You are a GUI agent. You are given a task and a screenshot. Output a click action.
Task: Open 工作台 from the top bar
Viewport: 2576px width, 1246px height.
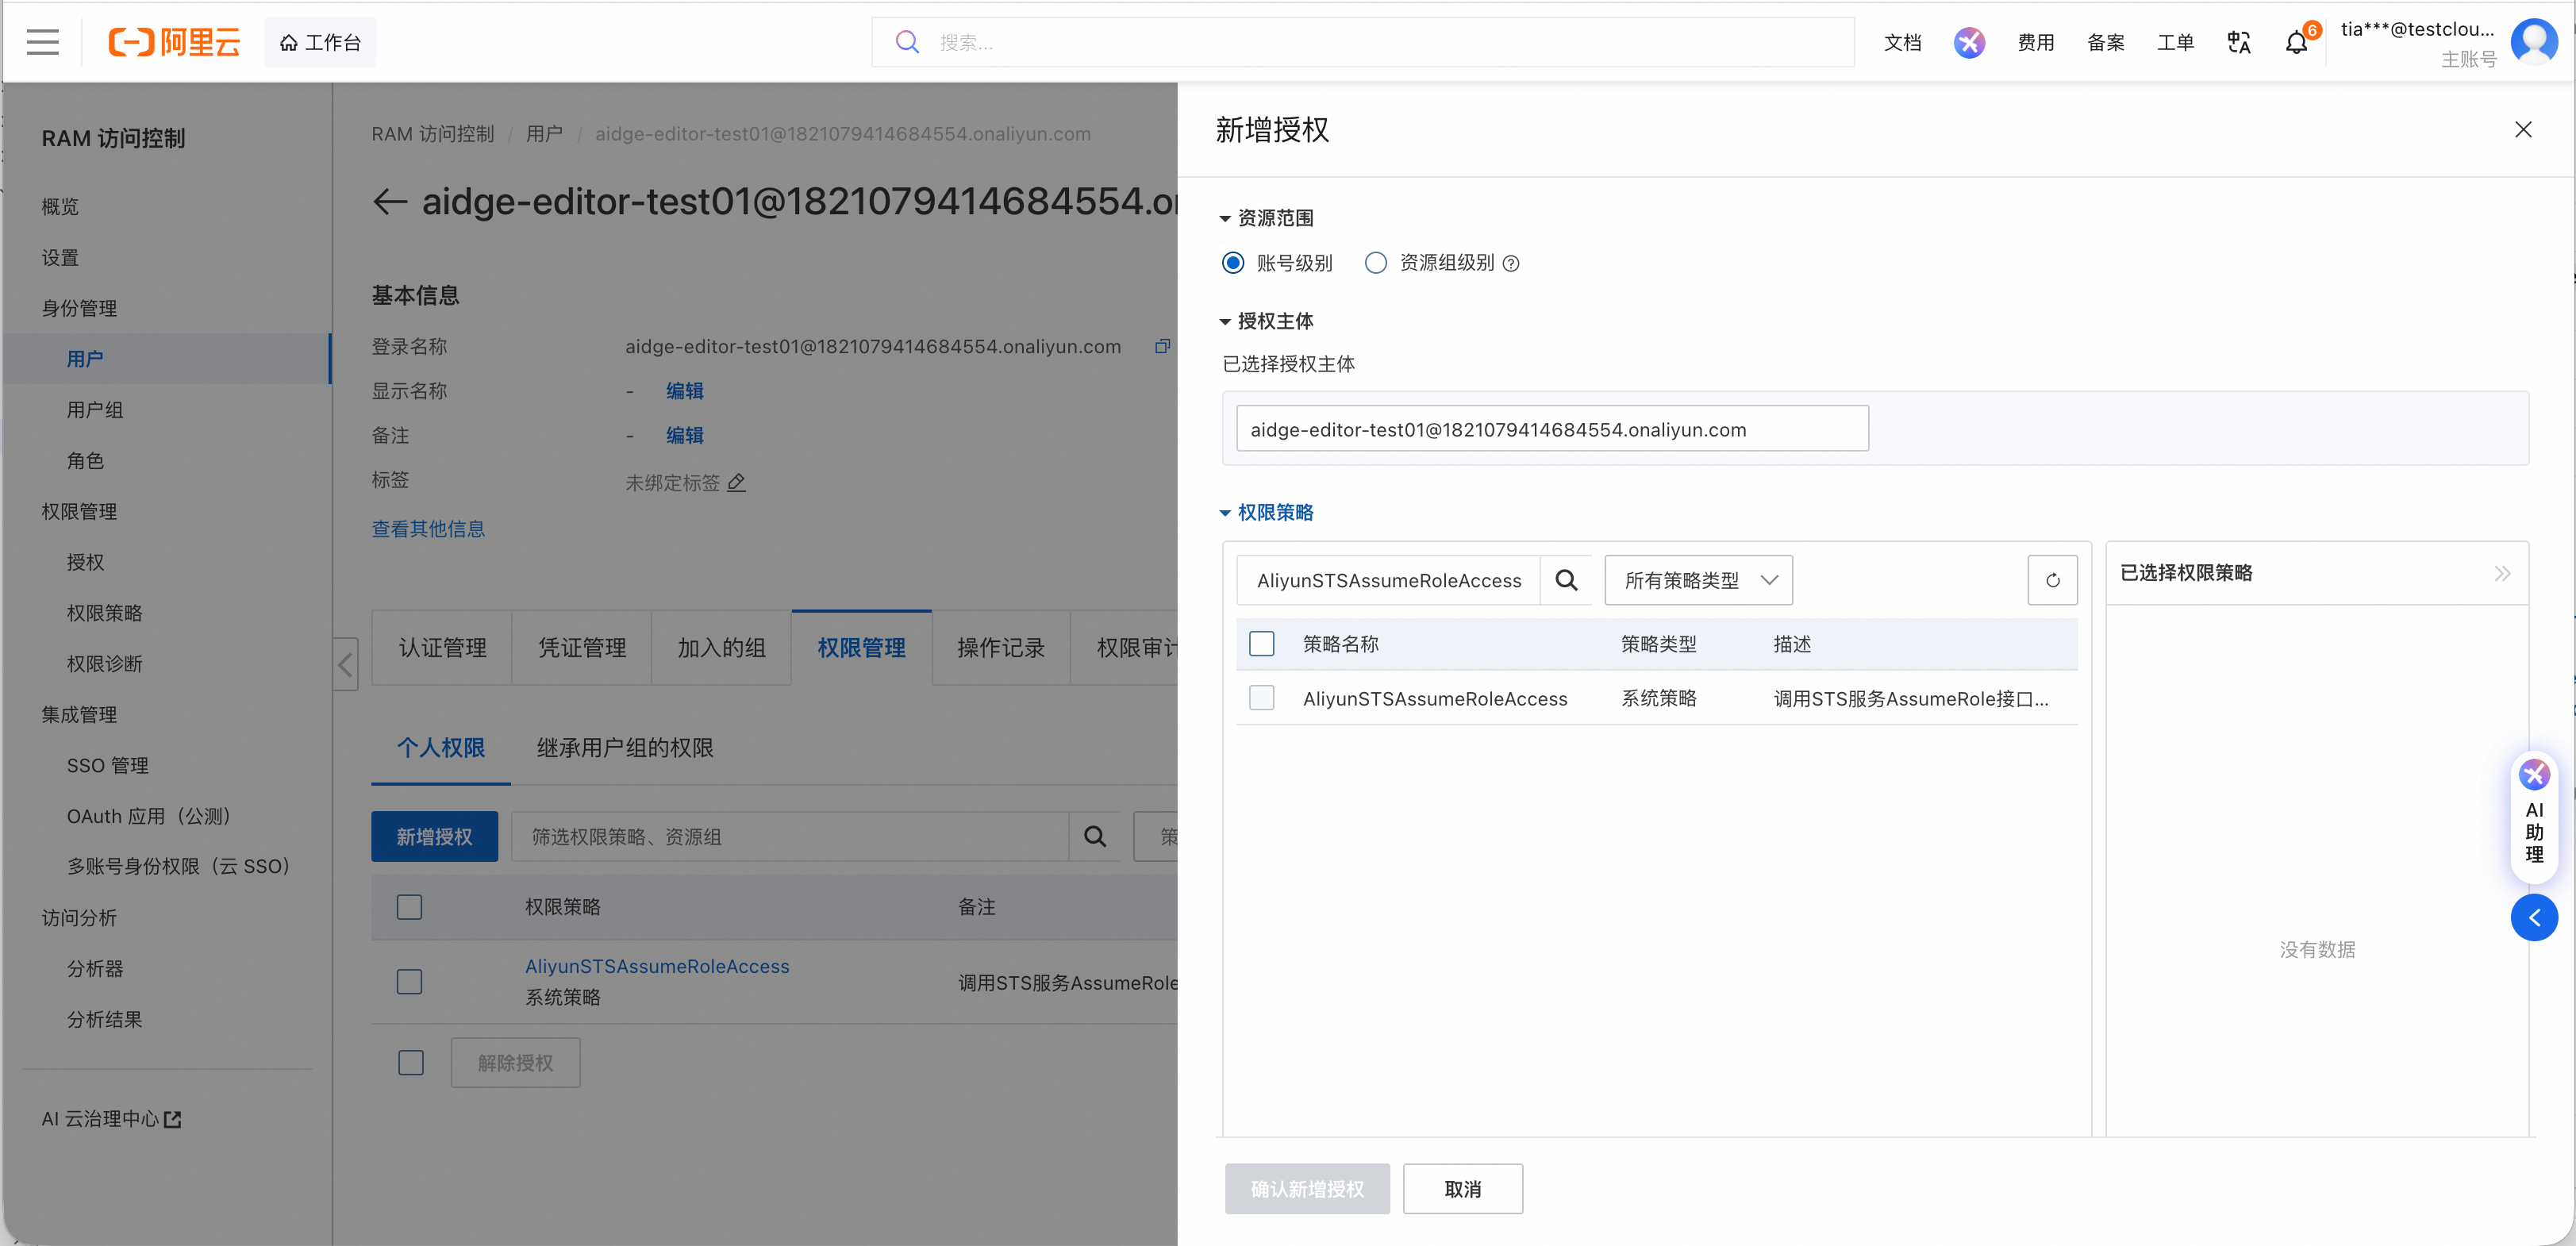(320, 42)
